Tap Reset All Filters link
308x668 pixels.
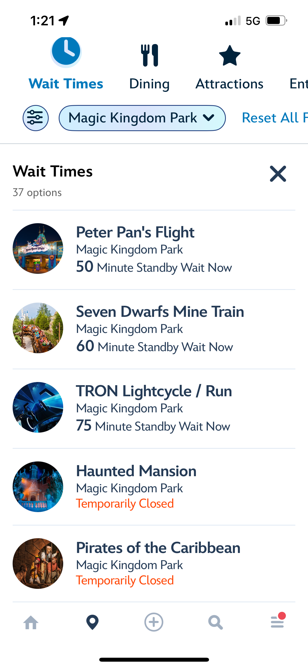[x=275, y=118]
